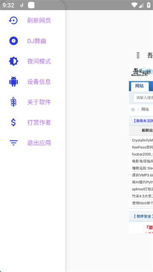
Task: Open the 遇到VMP3.6 post link
Action: coord(142,175)
